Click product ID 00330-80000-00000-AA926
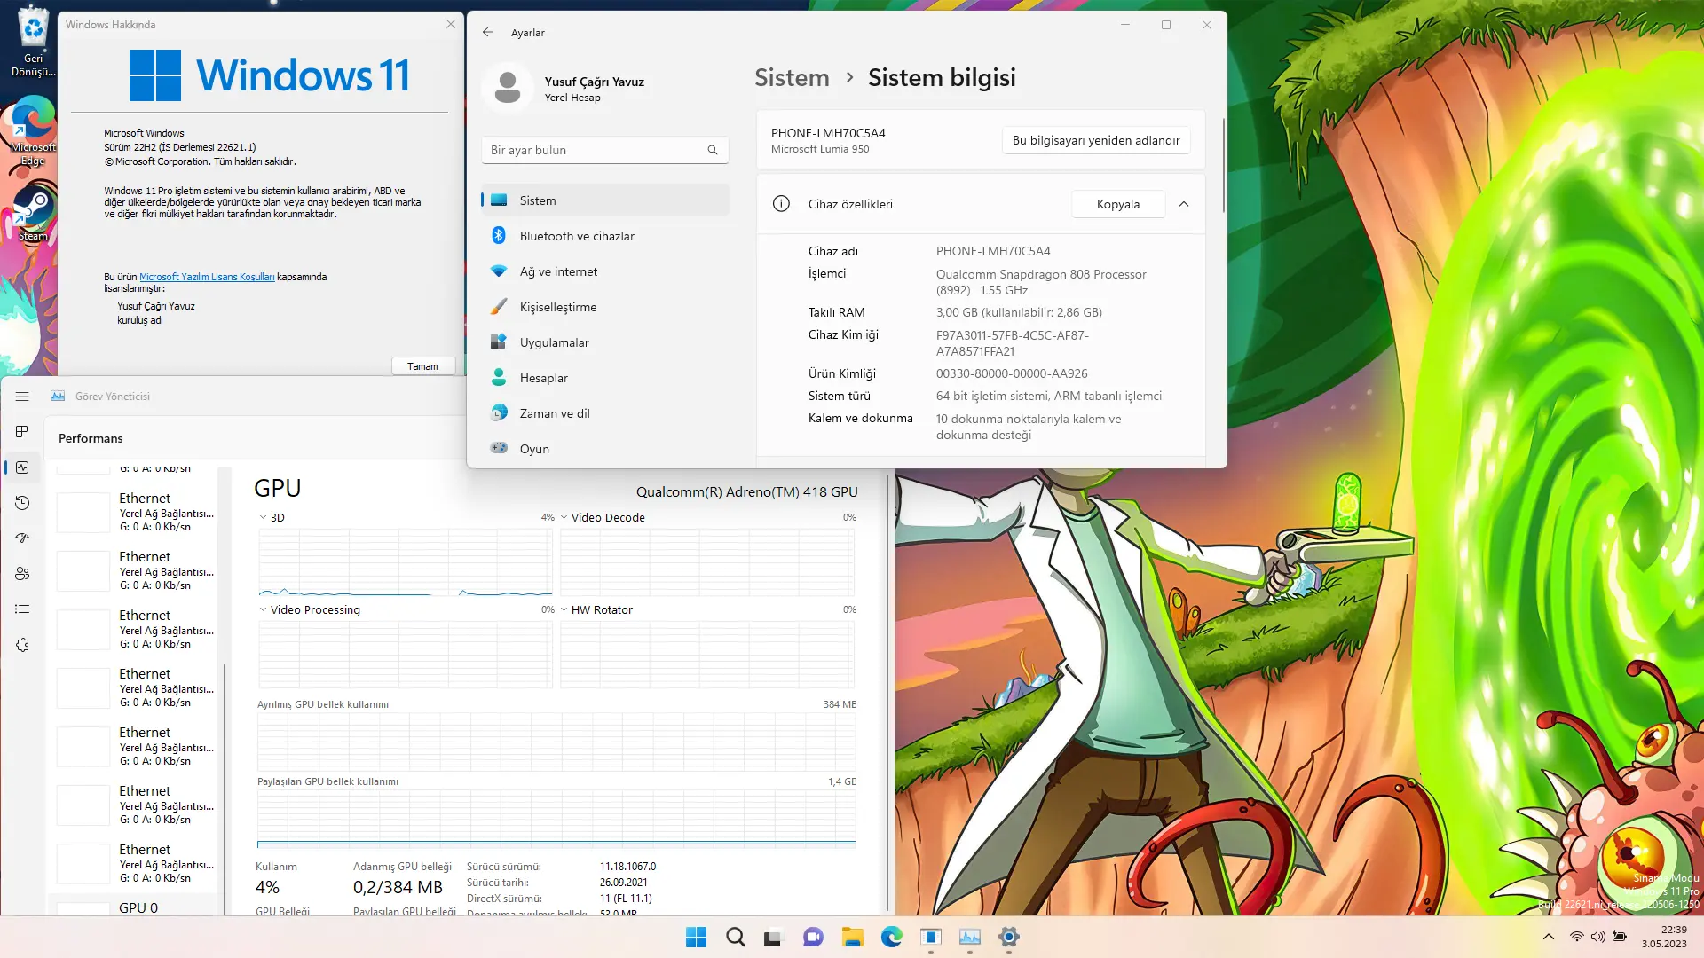1704x958 pixels. [1012, 373]
